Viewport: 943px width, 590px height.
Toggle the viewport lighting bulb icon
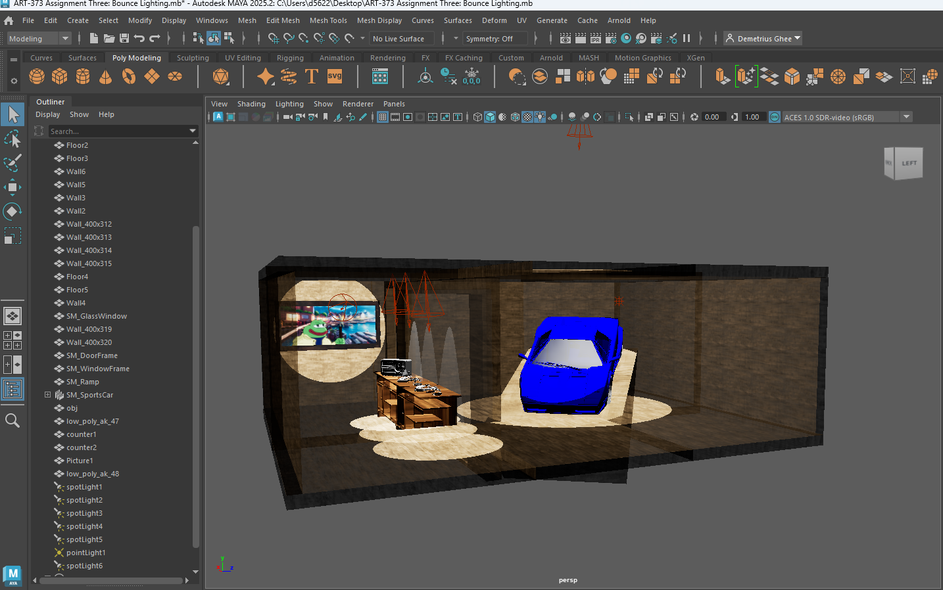click(539, 116)
